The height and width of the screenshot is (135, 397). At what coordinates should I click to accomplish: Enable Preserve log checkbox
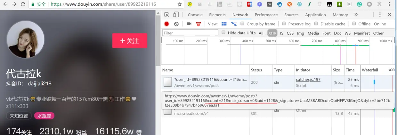coord(284,24)
